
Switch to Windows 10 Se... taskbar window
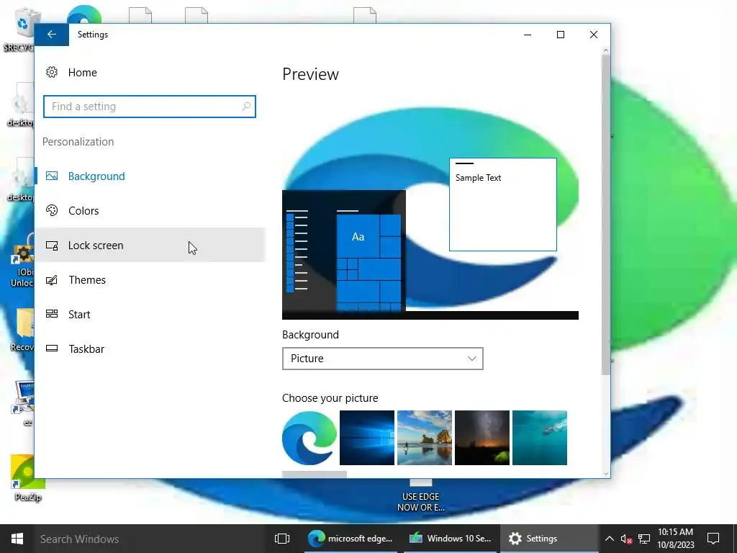pyautogui.click(x=451, y=539)
